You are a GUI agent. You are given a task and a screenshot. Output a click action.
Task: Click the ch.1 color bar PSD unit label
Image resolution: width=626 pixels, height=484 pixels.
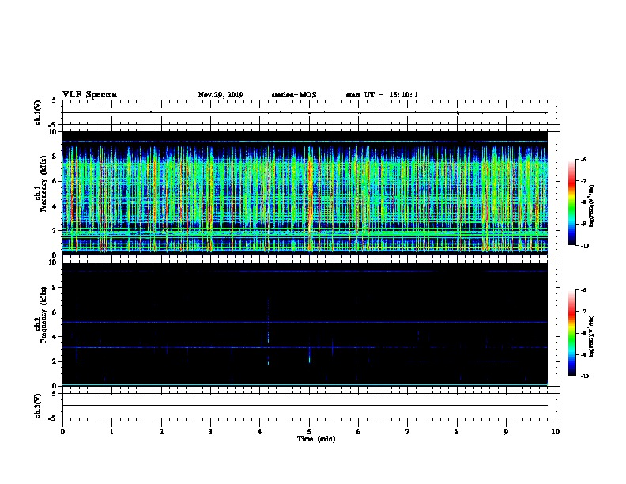click(x=592, y=206)
